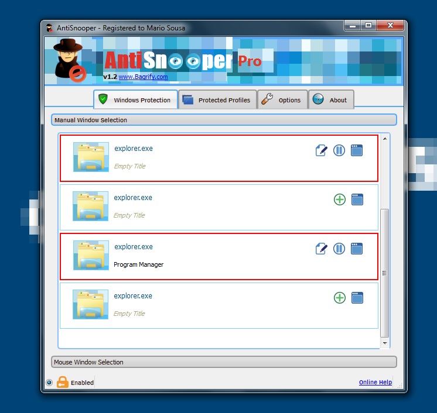The width and height of the screenshot is (437, 413).
Task: Click the window icon in Program Manager row
Action: coord(357,249)
